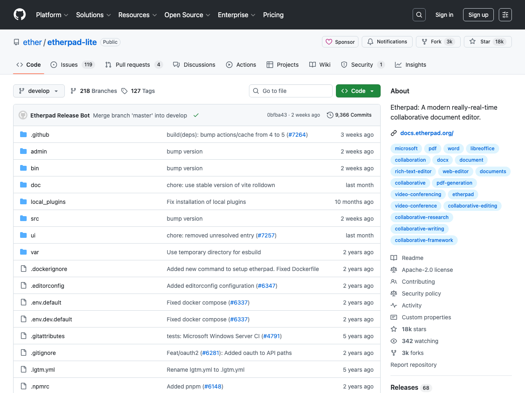Sponsor the project with heart button
This screenshot has width=525, height=393.
coord(340,42)
